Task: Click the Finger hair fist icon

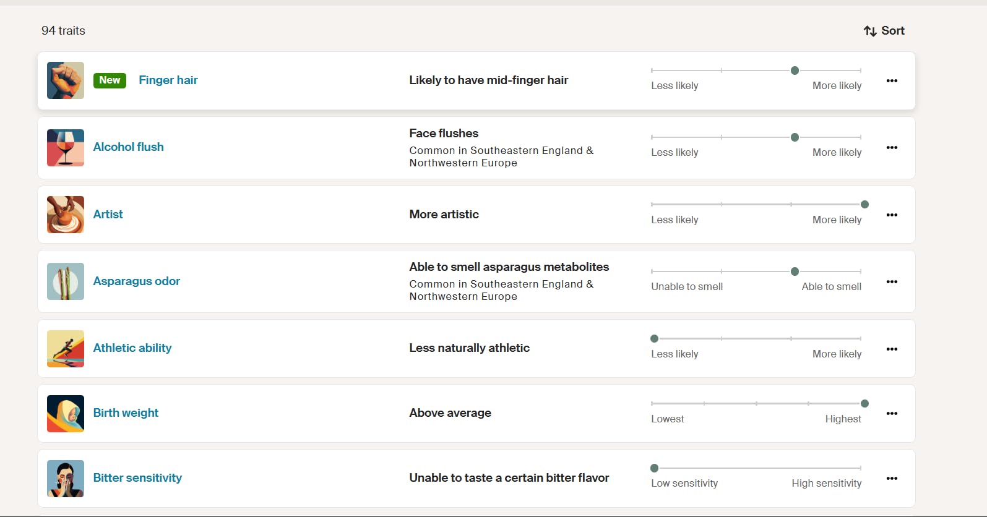Action: pos(66,80)
